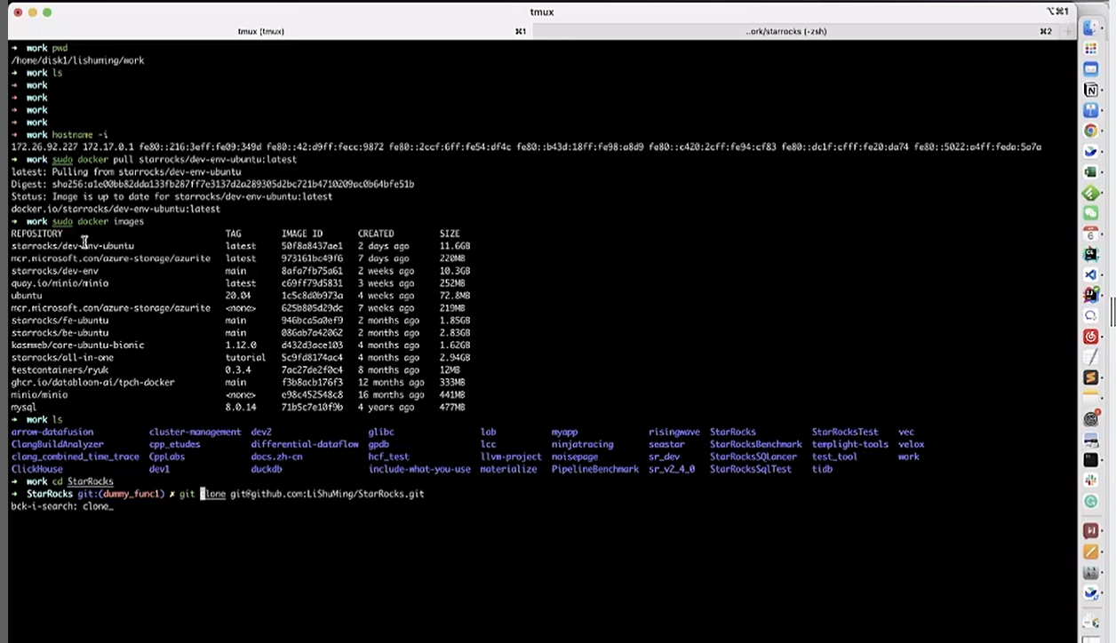
Task: Switch to the ..ork/starrocks (-zsh) tab
Action: coord(786,31)
